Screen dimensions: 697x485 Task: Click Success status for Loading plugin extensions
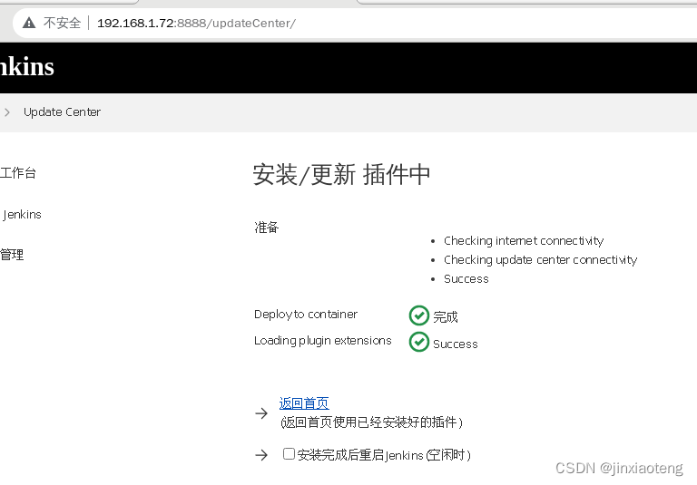click(x=456, y=344)
